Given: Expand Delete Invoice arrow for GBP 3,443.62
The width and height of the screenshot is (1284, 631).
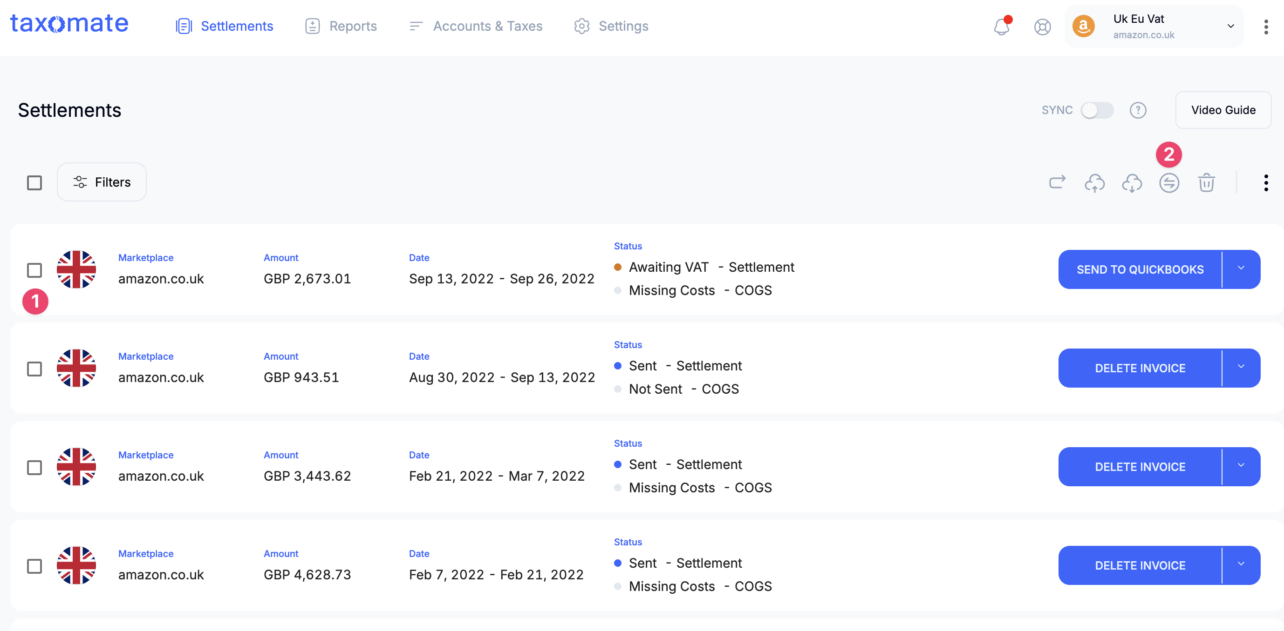Looking at the screenshot, I should tap(1241, 466).
